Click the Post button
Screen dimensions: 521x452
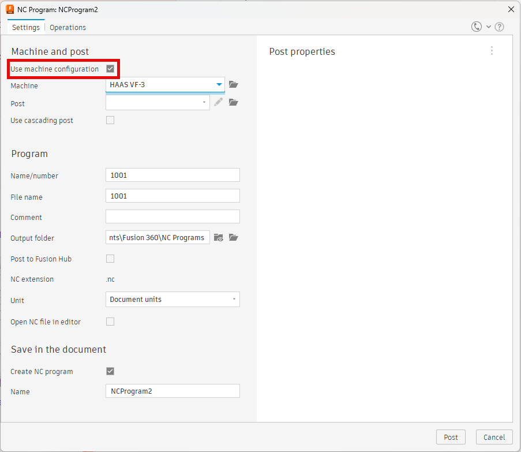click(451, 437)
